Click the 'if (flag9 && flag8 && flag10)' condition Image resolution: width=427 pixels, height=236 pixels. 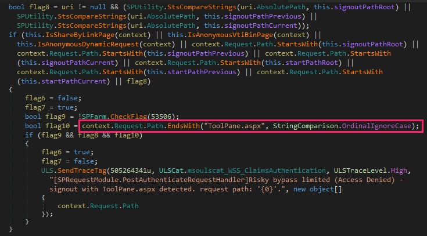pyautogui.click(x=84, y=136)
